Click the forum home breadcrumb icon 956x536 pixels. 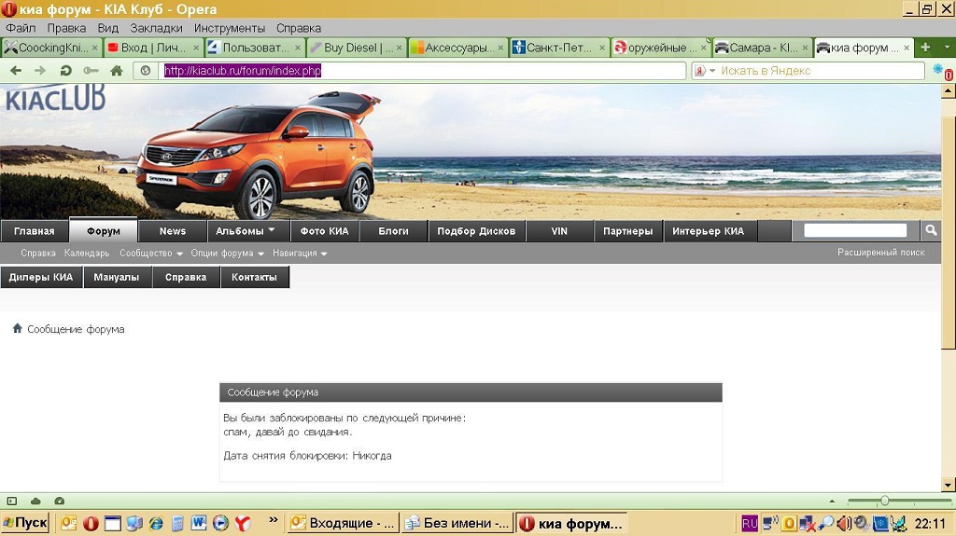17,329
